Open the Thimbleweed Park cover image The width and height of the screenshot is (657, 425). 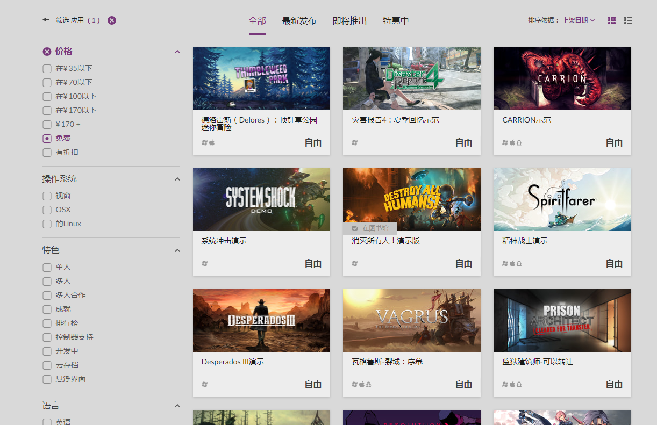(261, 78)
